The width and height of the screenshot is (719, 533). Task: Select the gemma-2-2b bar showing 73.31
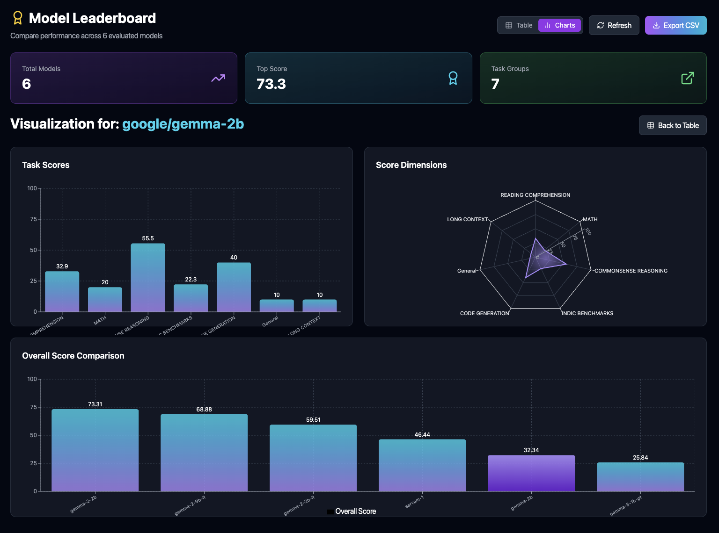click(x=95, y=450)
